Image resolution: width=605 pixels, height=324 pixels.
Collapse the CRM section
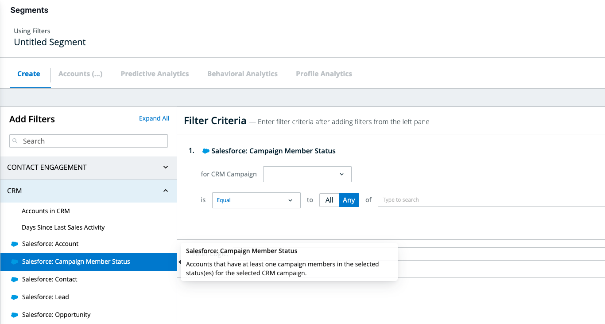pyautogui.click(x=89, y=191)
